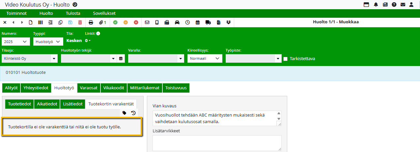Click the orange minus circle status icon
The image size is (420, 152).
[126, 22]
